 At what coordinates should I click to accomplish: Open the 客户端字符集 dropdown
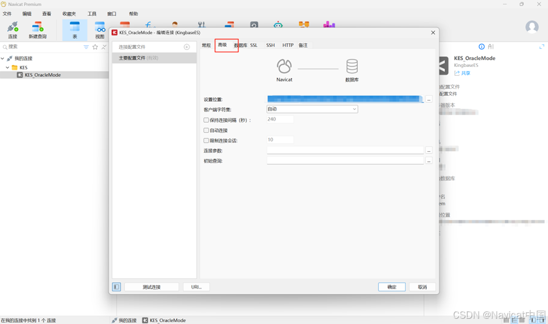(312, 109)
